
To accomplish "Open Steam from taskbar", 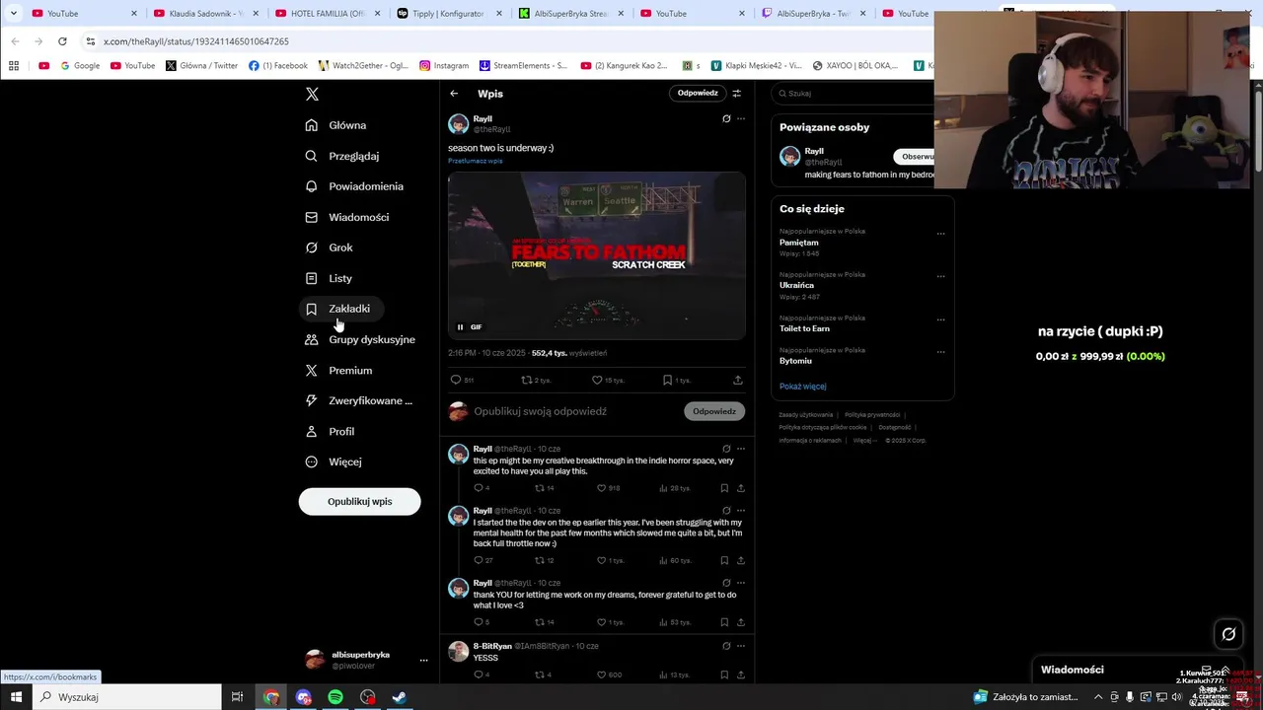I will coord(400,697).
